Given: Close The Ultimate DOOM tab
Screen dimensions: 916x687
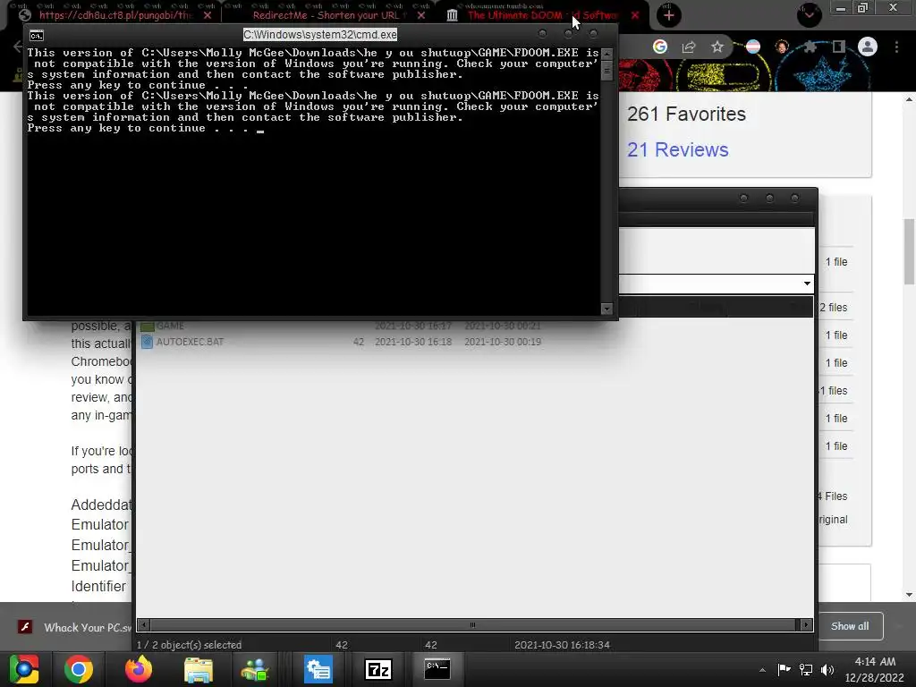Looking at the screenshot, I should pos(635,16).
